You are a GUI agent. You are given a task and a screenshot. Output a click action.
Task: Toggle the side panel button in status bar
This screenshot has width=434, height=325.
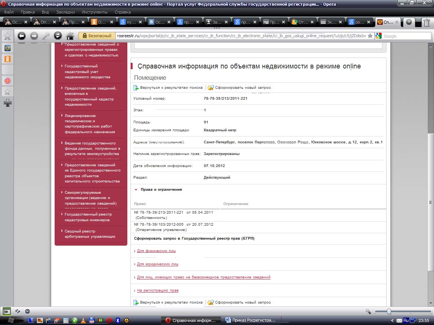click(6, 311)
